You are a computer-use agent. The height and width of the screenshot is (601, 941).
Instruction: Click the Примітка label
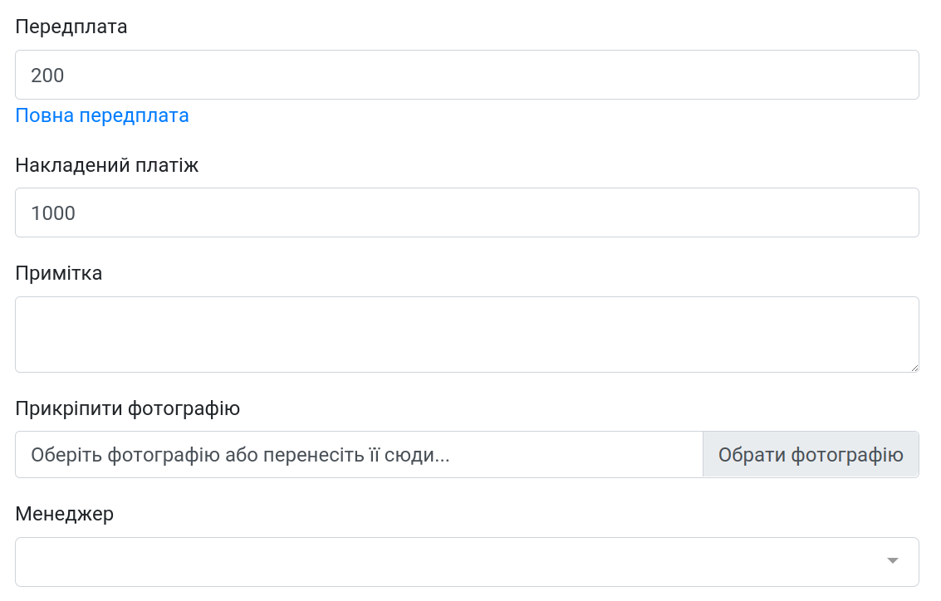point(58,273)
